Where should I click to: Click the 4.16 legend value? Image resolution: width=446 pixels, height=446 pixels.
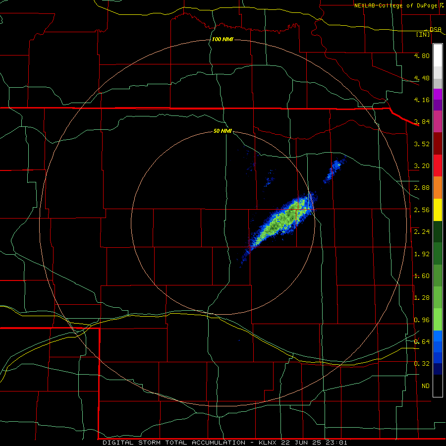[422, 100]
